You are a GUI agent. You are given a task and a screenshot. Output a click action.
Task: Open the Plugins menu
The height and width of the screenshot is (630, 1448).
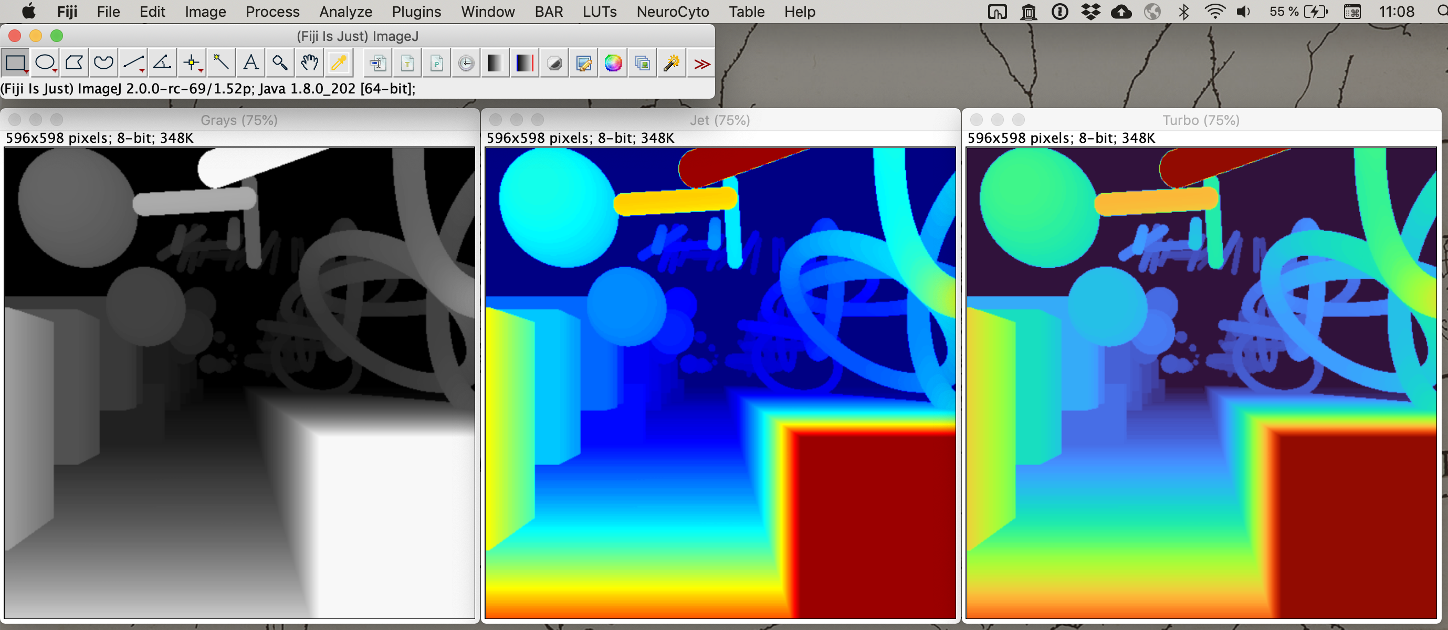(416, 11)
